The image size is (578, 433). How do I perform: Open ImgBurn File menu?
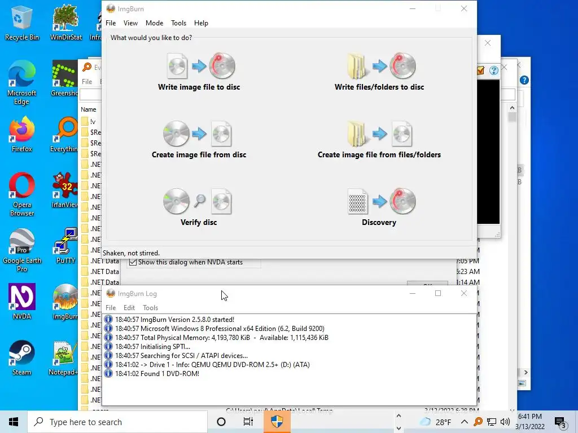tap(111, 23)
